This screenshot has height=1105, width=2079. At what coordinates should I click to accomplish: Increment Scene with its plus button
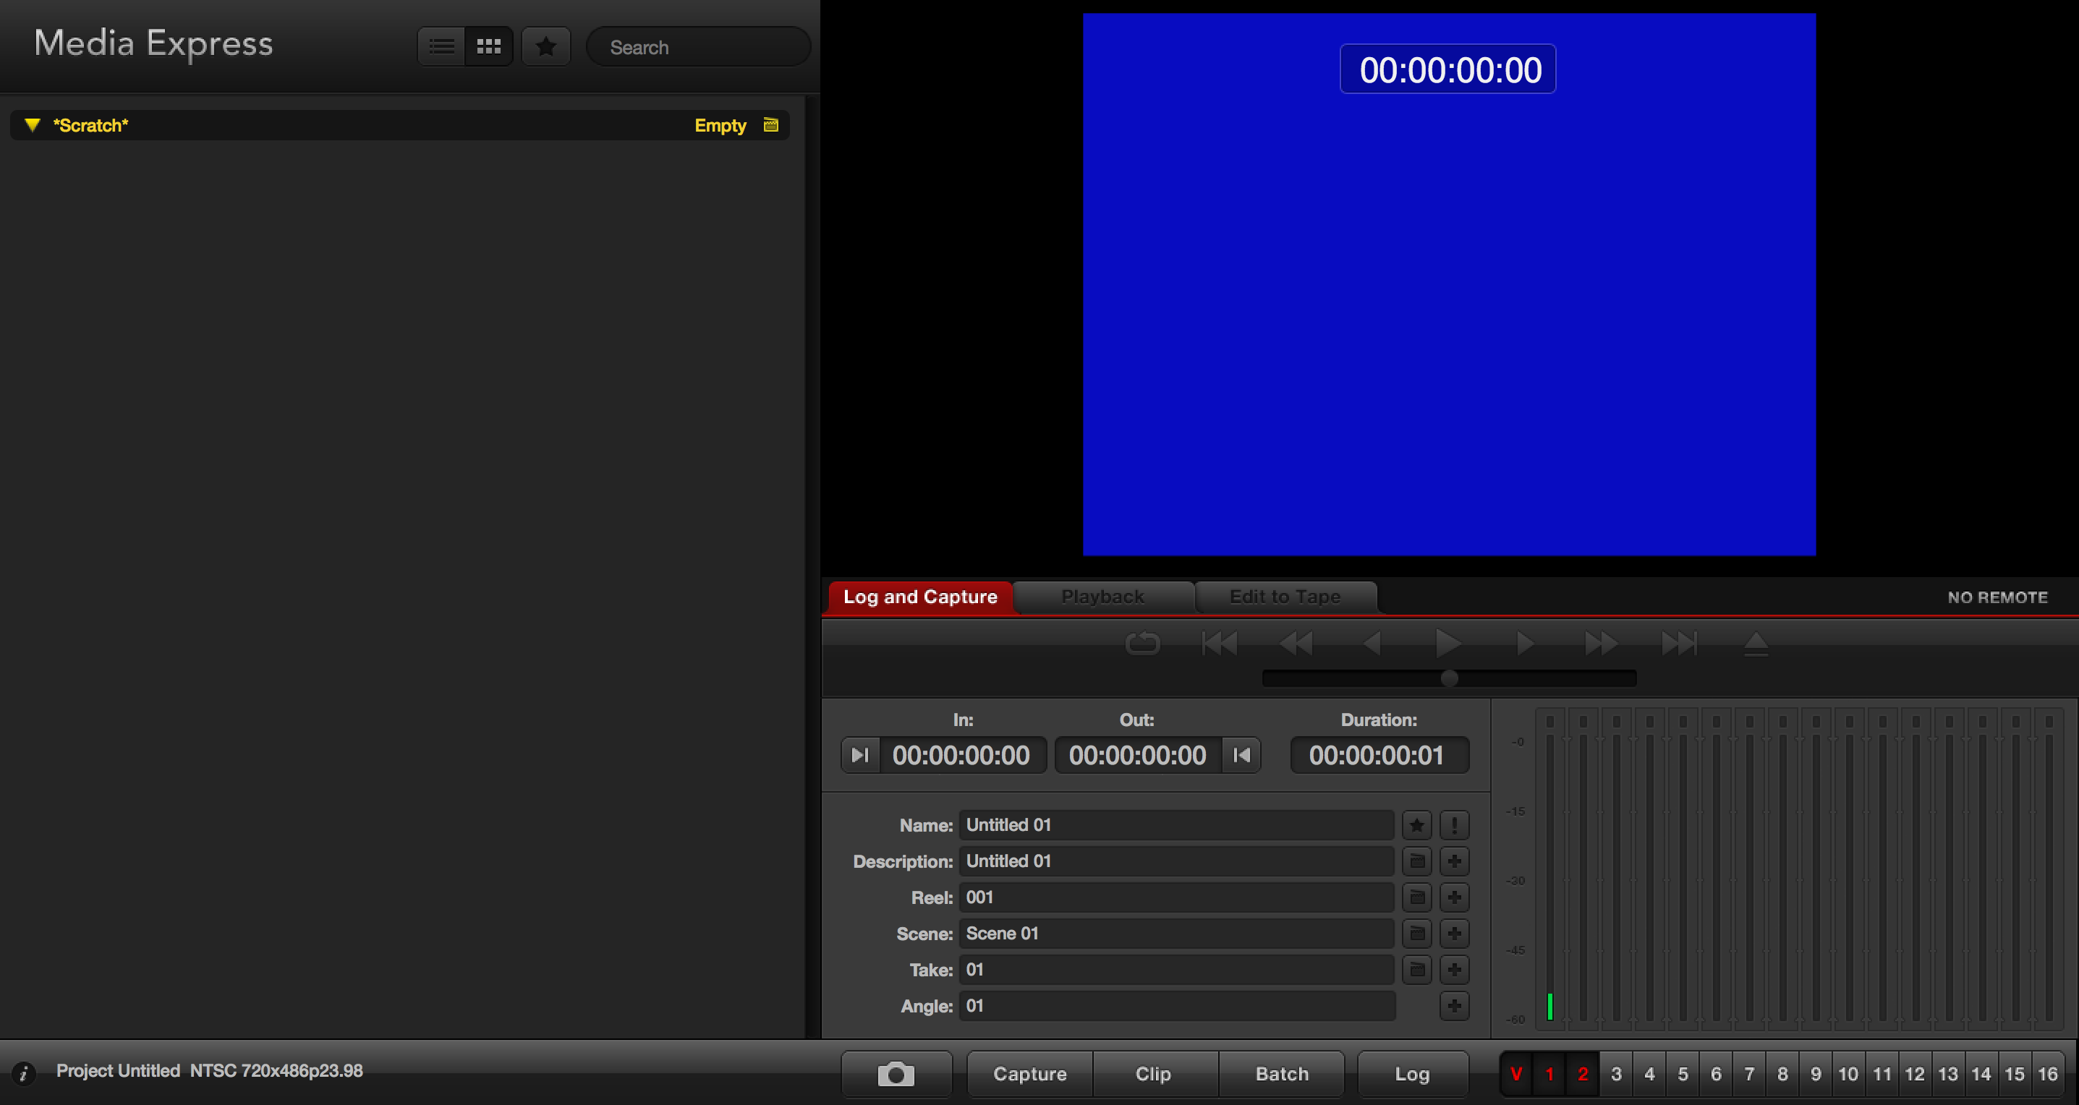point(1454,934)
